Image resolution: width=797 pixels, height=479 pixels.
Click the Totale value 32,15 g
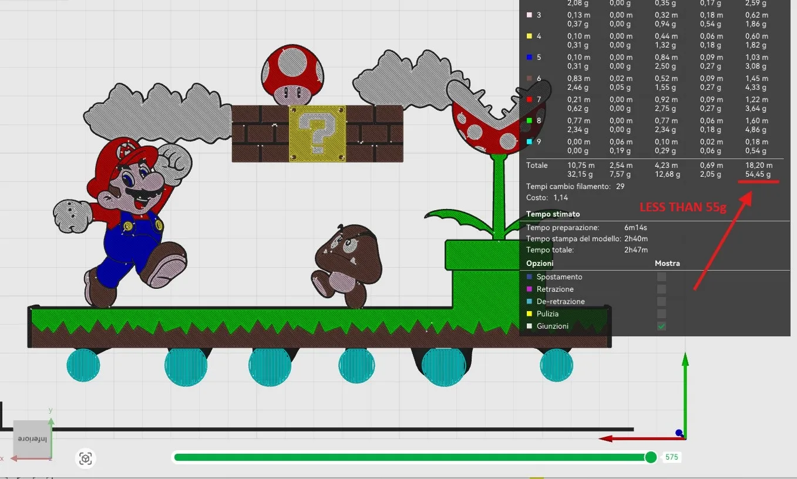tap(580, 174)
